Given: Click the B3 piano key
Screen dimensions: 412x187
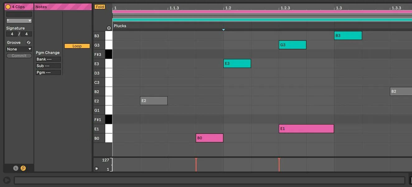Looking at the screenshot, I should pos(109,36).
